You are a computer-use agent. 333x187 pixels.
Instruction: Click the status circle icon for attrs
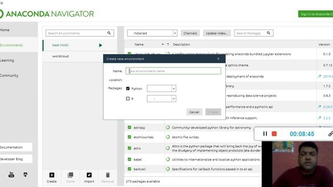(168, 148)
